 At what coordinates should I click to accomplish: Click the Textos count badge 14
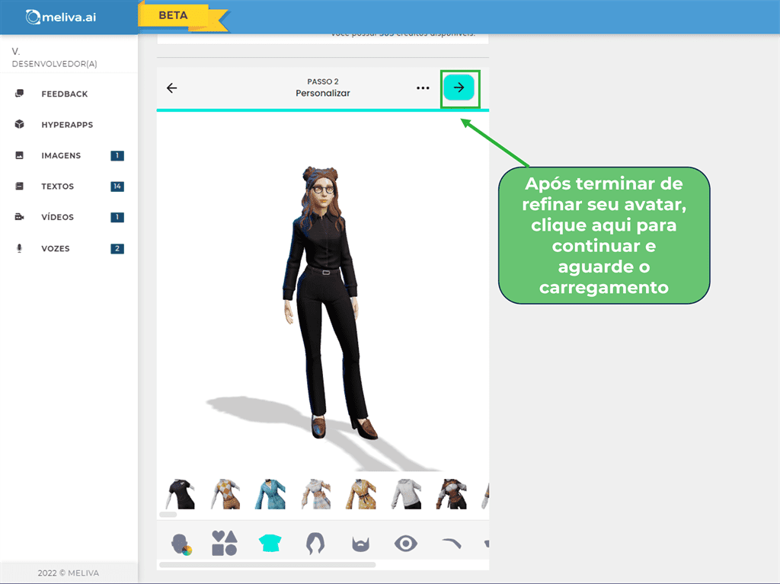tap(117, 187)
